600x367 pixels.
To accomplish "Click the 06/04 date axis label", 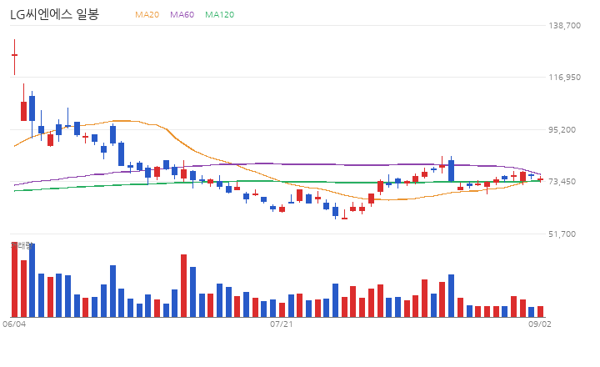I will pos(14,324).
